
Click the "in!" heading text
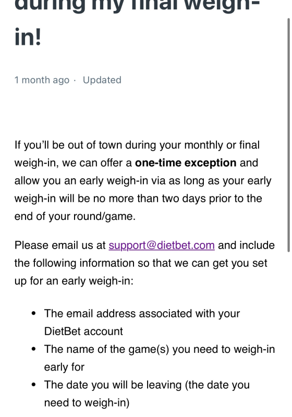28,36
